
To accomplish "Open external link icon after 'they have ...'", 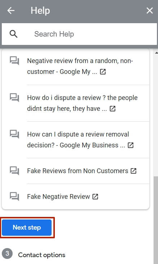I will click(x=113, y=109).
